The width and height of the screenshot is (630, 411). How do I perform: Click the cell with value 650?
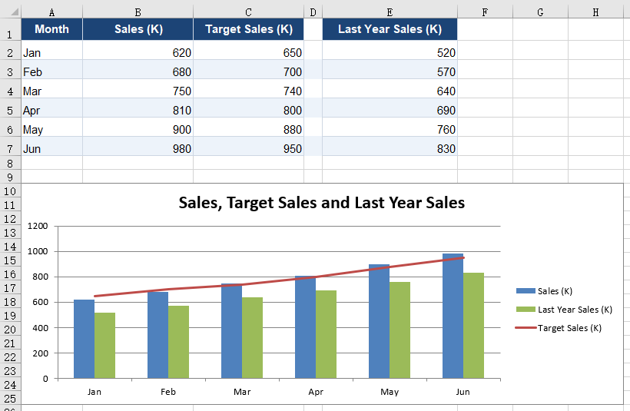pos(248,50)
